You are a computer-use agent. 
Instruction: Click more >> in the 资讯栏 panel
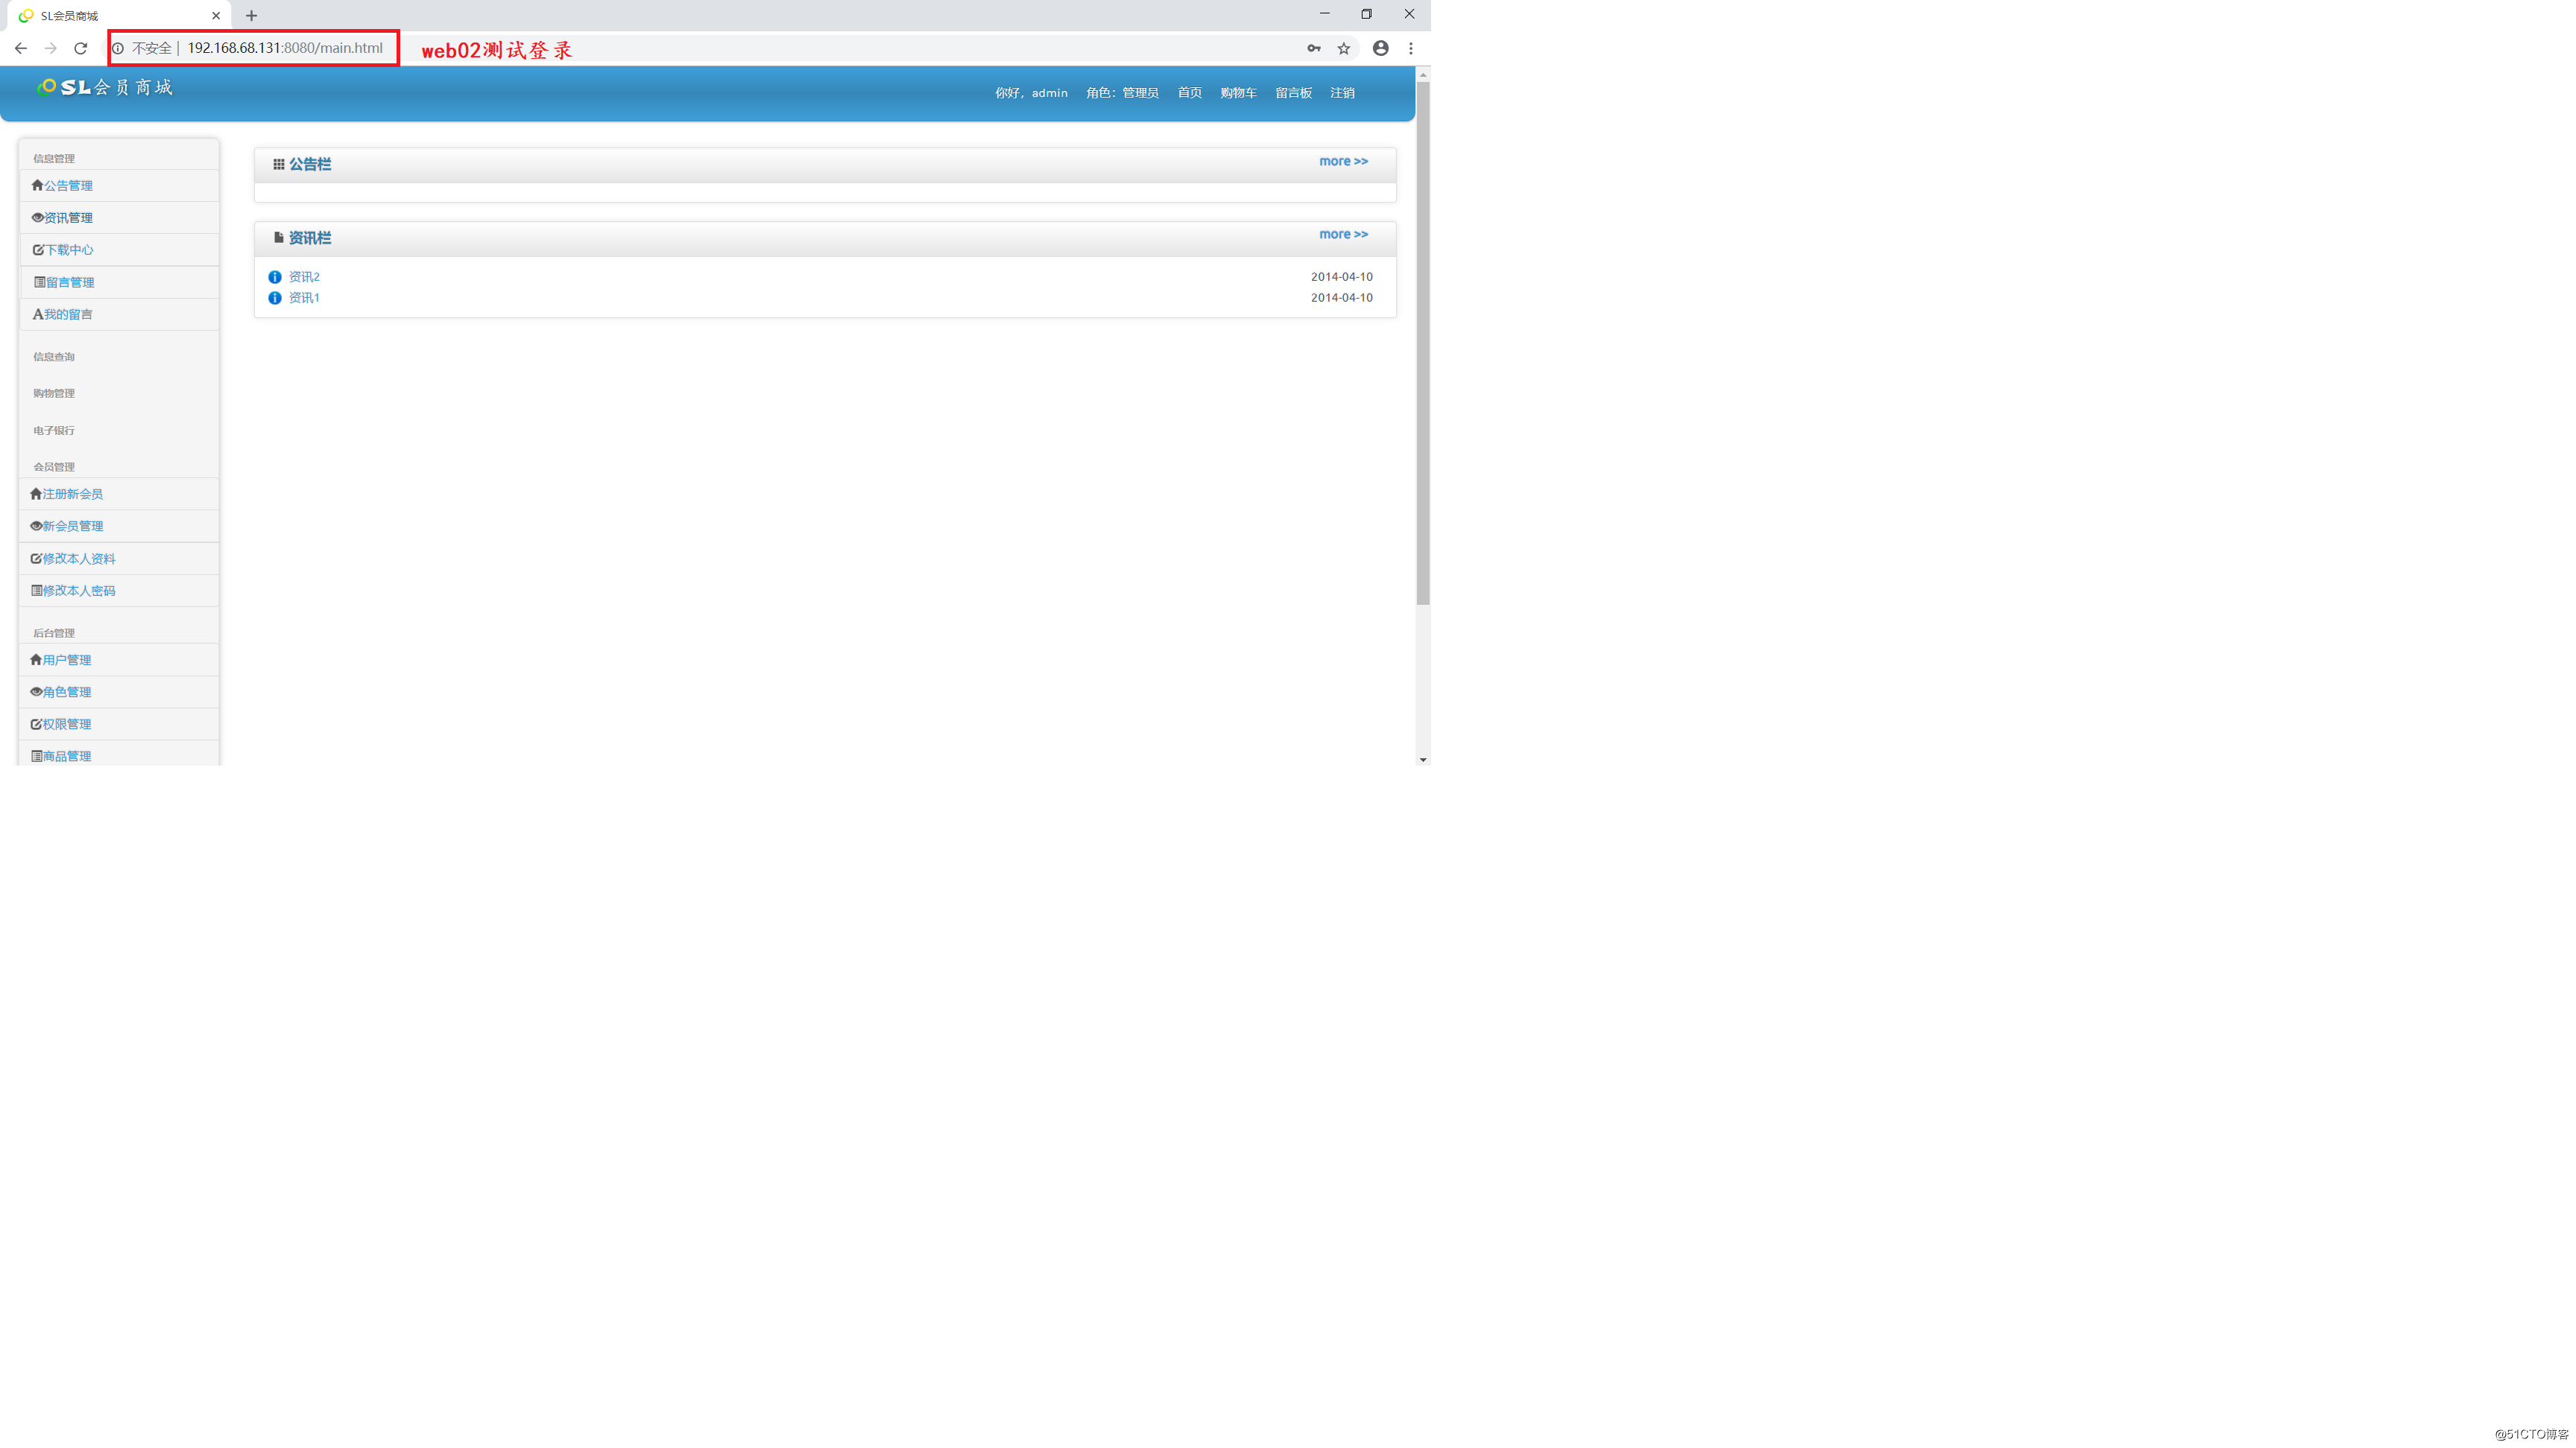[x=1343, y=234]
